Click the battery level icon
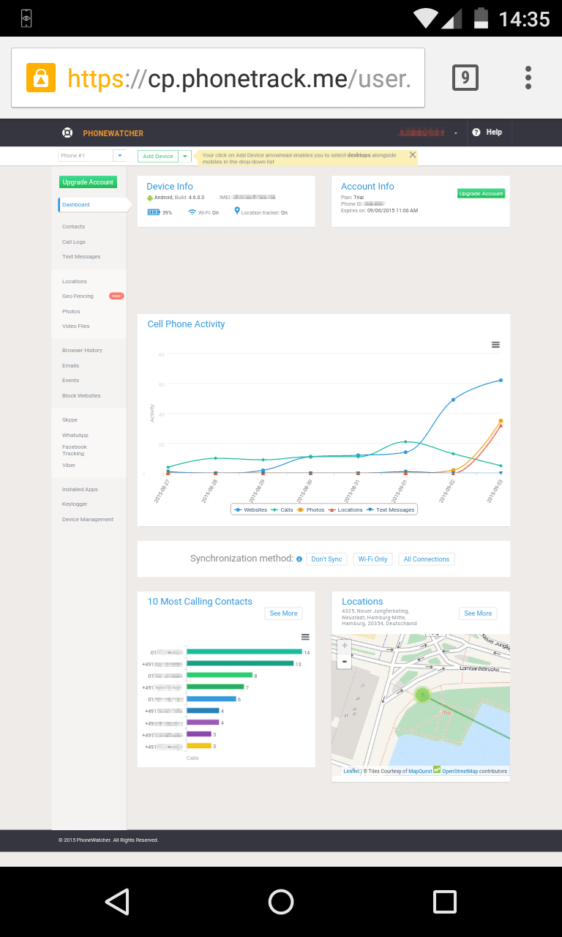The width and height of the screenshot is (562, 937). 154,212
